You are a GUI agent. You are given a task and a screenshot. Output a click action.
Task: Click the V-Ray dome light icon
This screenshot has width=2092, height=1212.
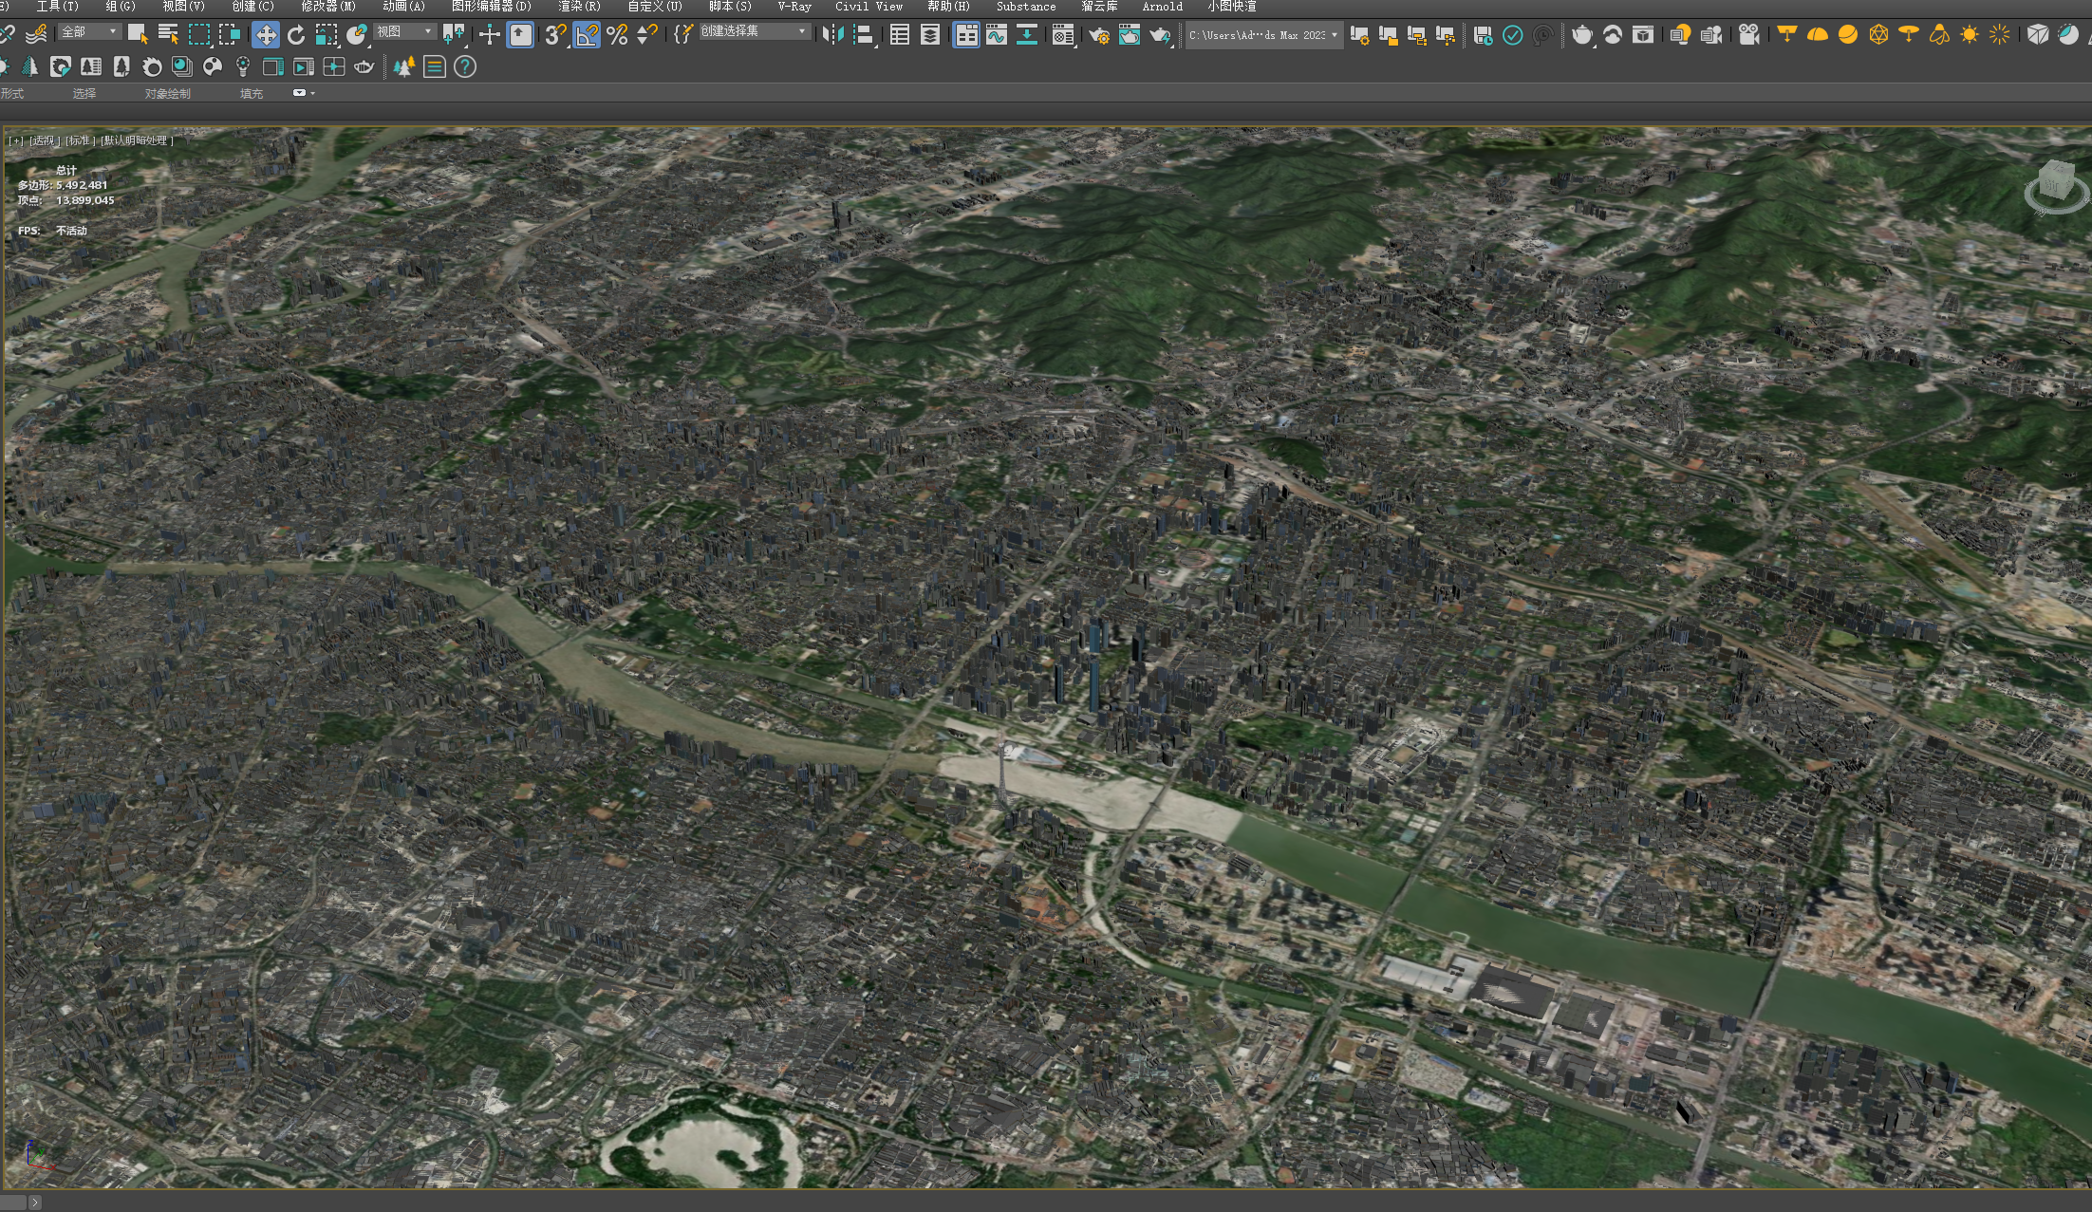[1818, 35]
